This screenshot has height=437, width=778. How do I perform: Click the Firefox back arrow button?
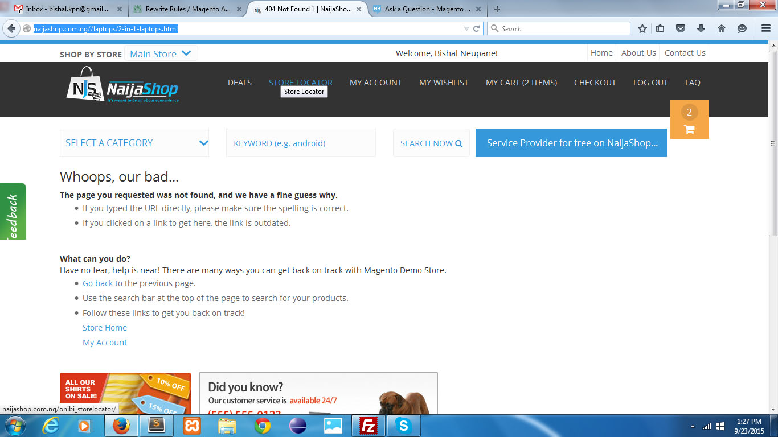(11, 28)
